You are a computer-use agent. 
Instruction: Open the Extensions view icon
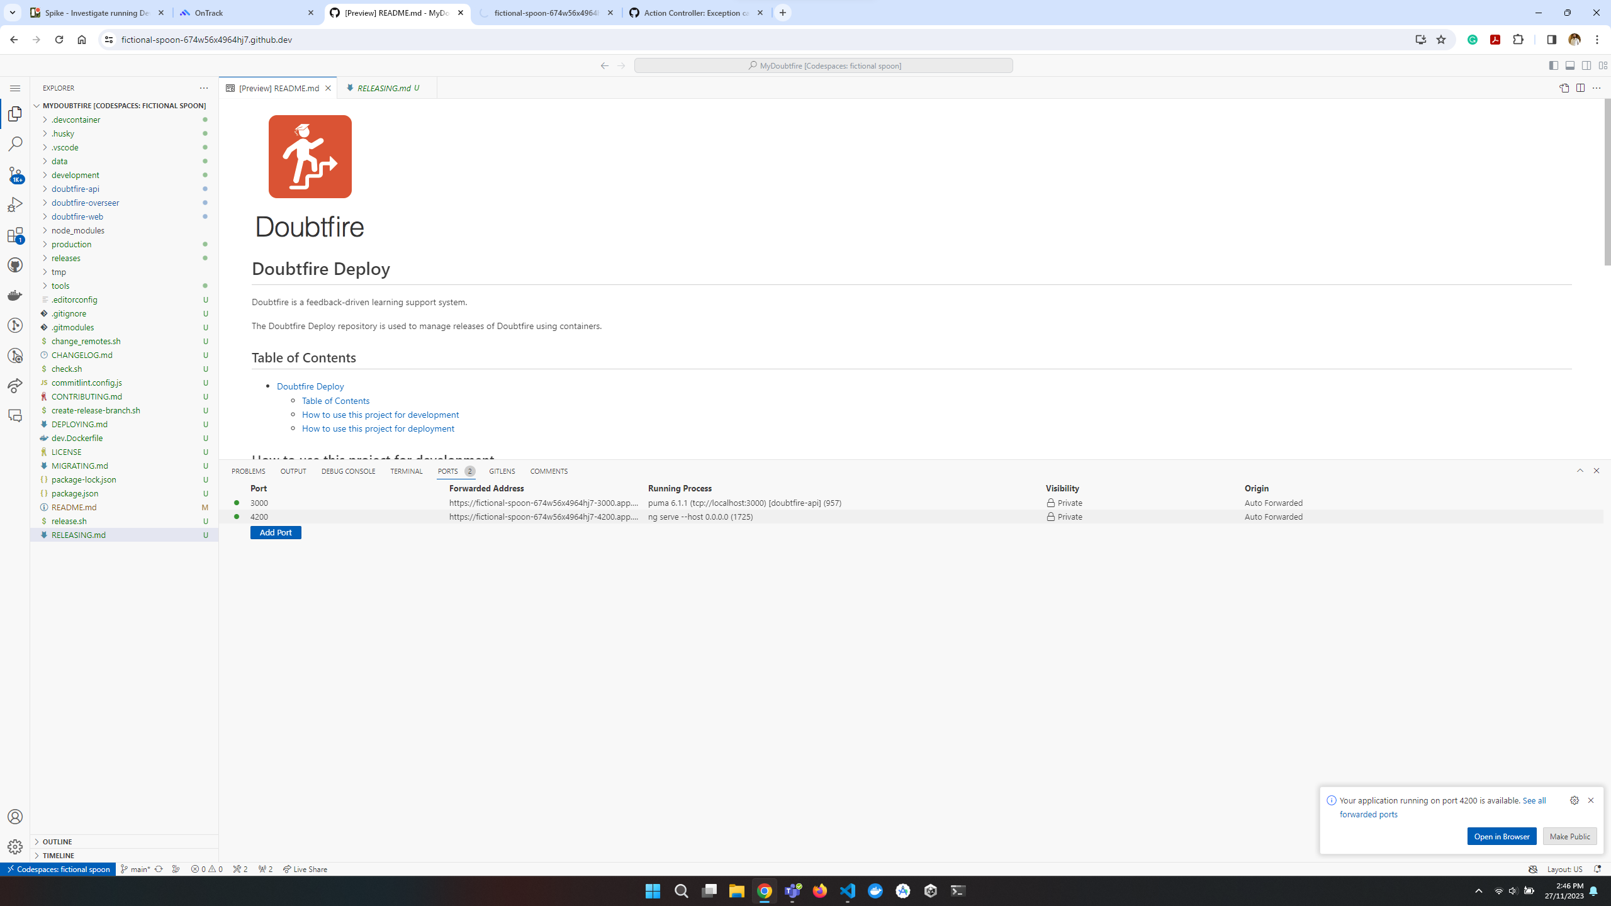tap(15, 235)
